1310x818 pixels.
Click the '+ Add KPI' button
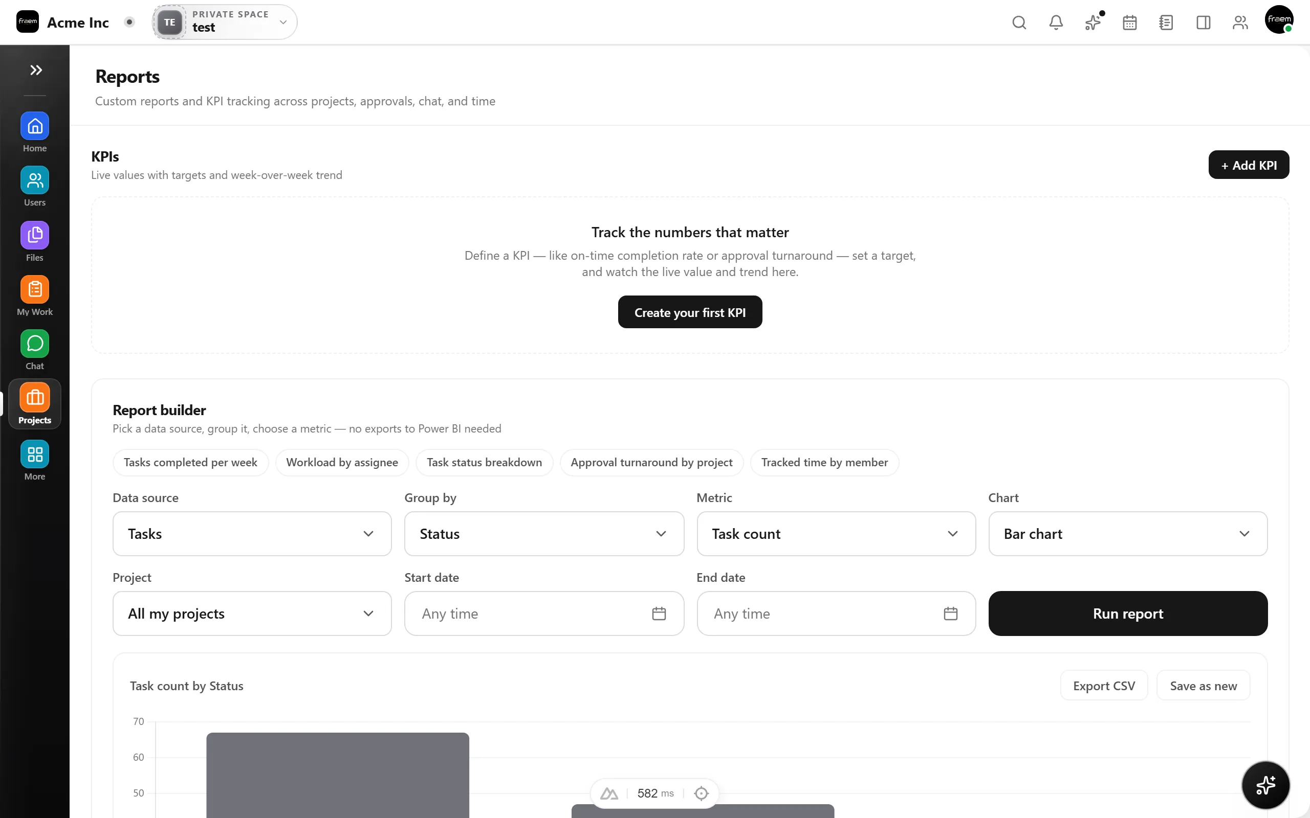(x=1249, y=165)
